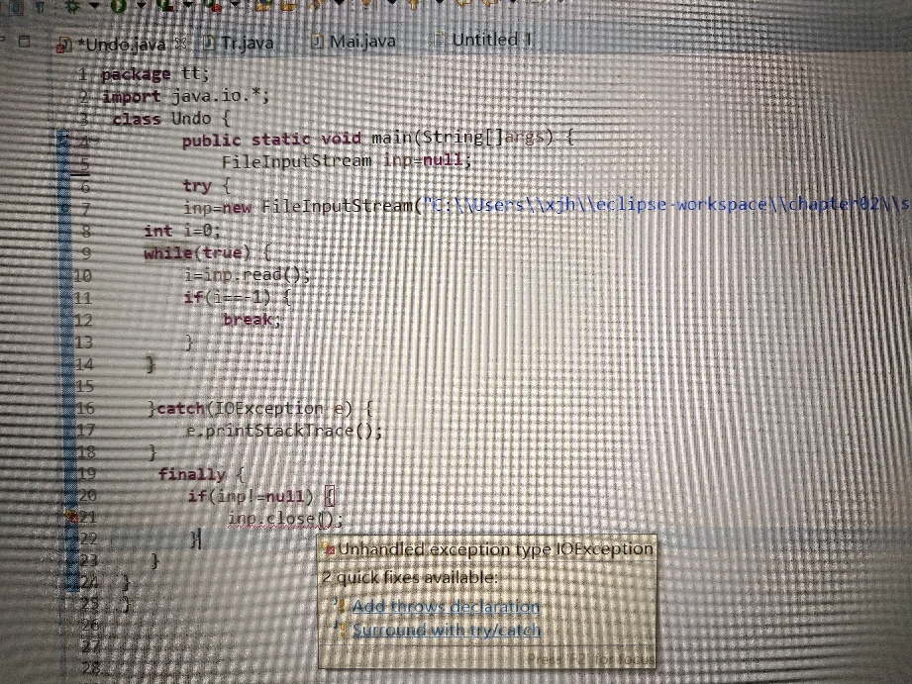This screenshot has width=912, height=684.
Task: Click the Untitled 1 tab's document icon
Action: tap(439, 40)
